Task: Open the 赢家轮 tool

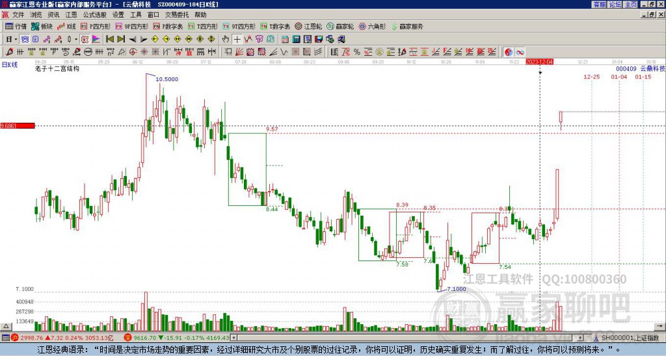Action: click(x=341, y=26)
